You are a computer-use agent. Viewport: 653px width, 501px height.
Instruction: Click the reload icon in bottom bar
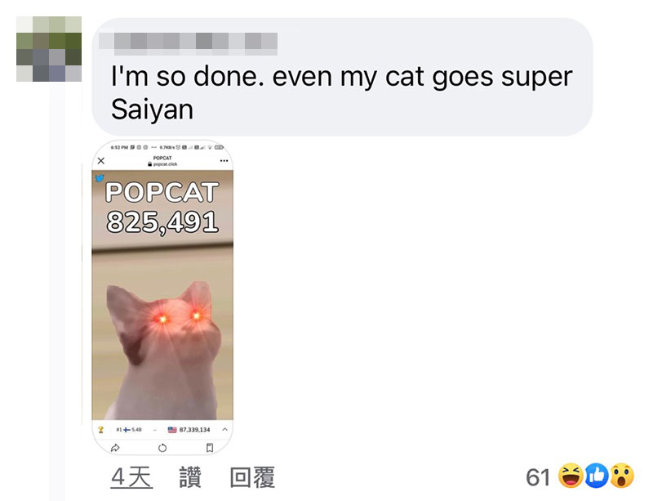pyautogui.click(x=162, y=448)
